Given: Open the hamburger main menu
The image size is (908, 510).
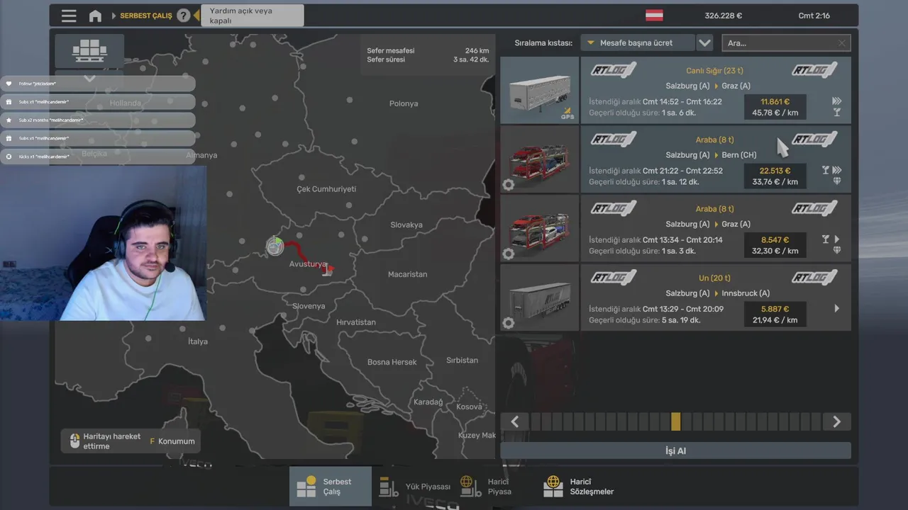Looking at the screenshot, I should click(x=69, y=16).
